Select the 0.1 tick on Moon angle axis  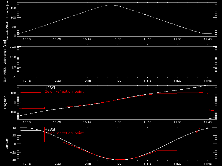[x=14, y=77]
